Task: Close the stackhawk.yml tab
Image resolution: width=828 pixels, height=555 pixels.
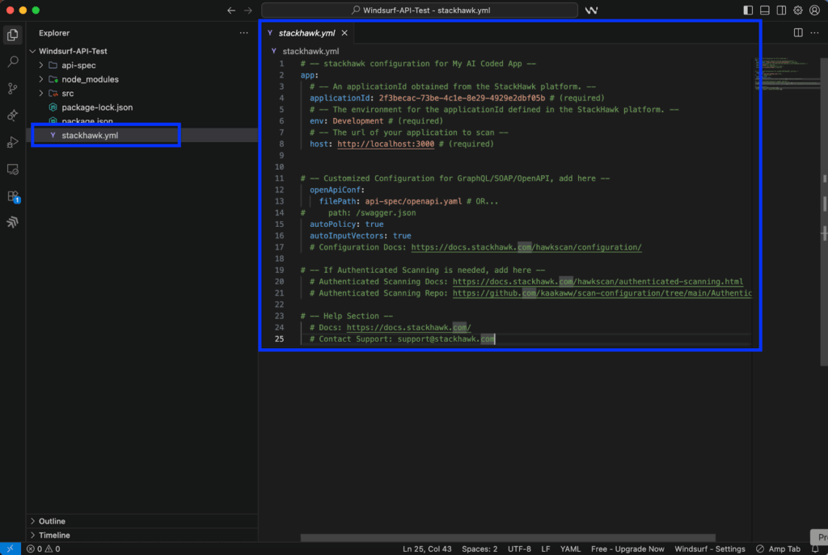Action: [x=344, y=33]
